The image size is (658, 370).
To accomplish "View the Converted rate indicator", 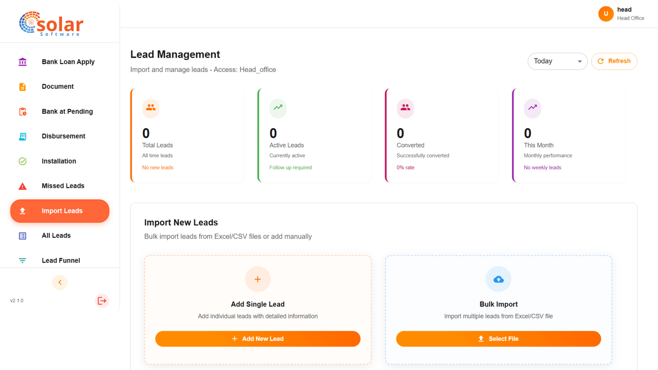I will tap(405, 167).
